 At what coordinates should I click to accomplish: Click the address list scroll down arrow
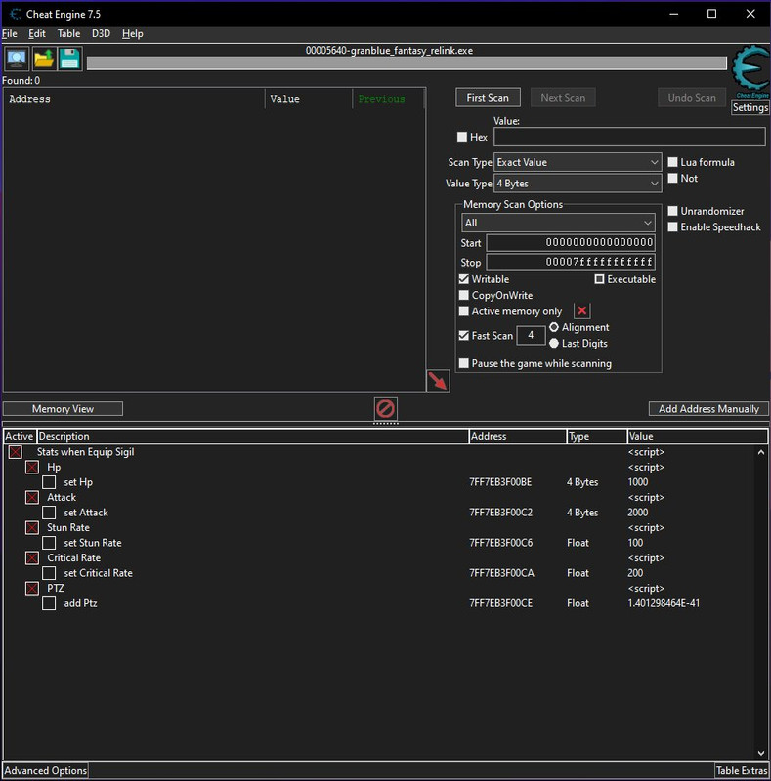761,753
